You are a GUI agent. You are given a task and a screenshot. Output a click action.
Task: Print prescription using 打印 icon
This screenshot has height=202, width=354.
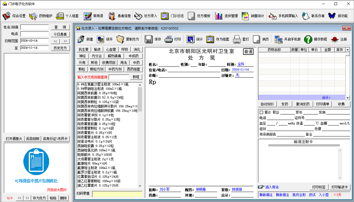pos(169,39)
